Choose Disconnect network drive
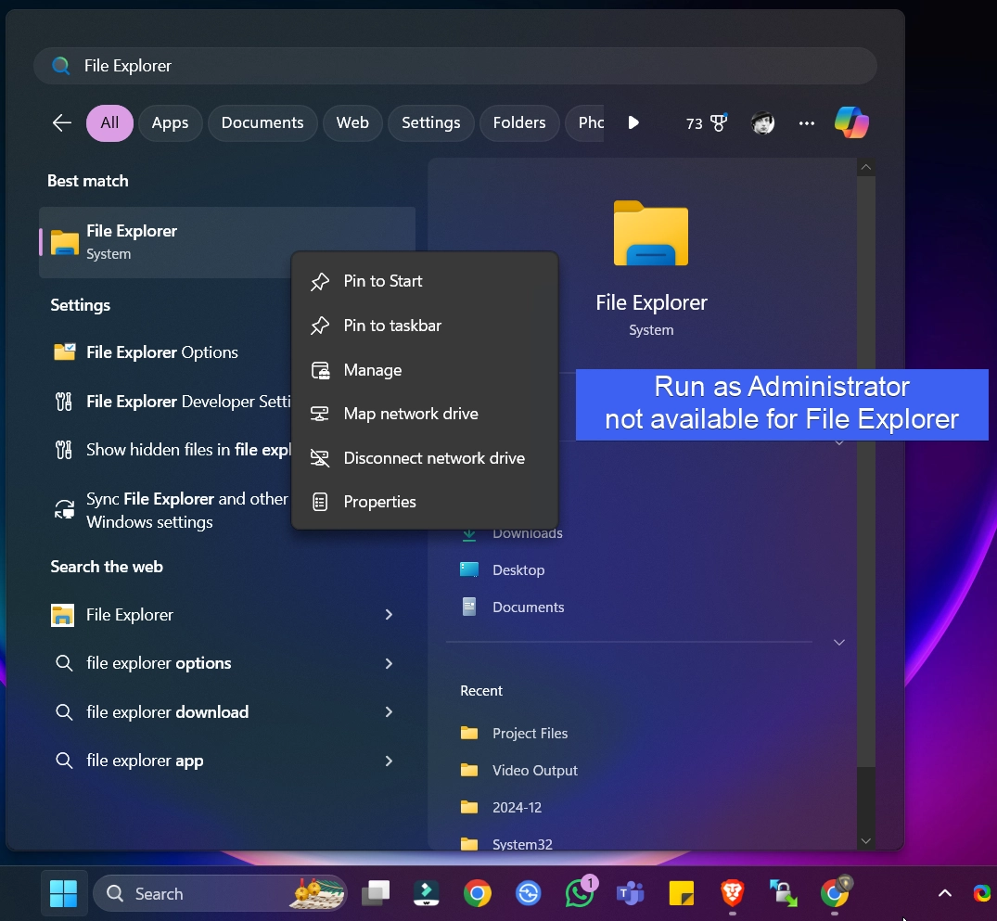The width and height of the screenshot is (997, 921). point(424,458)
